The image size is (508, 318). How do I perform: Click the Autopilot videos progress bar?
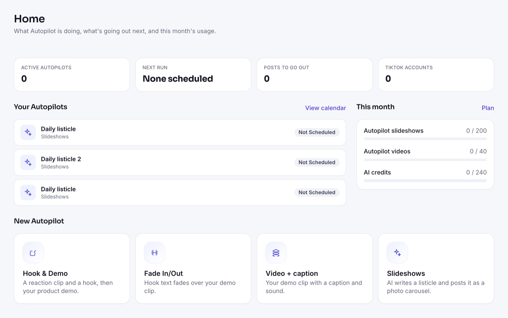coord(425,159)
